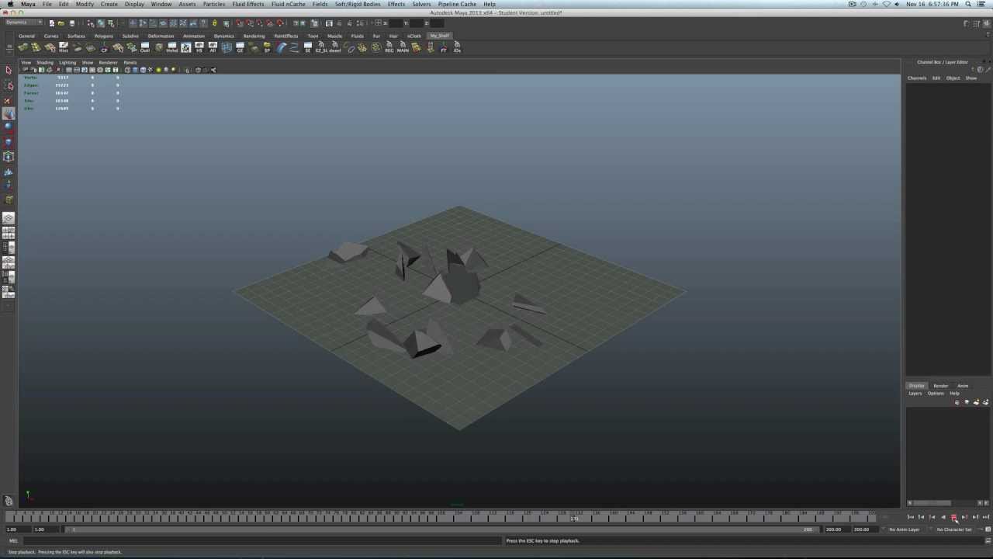This screenshot has height=559, width=993.
Task: Open the Object menu in Channel Box
Action: click(953, 78)
